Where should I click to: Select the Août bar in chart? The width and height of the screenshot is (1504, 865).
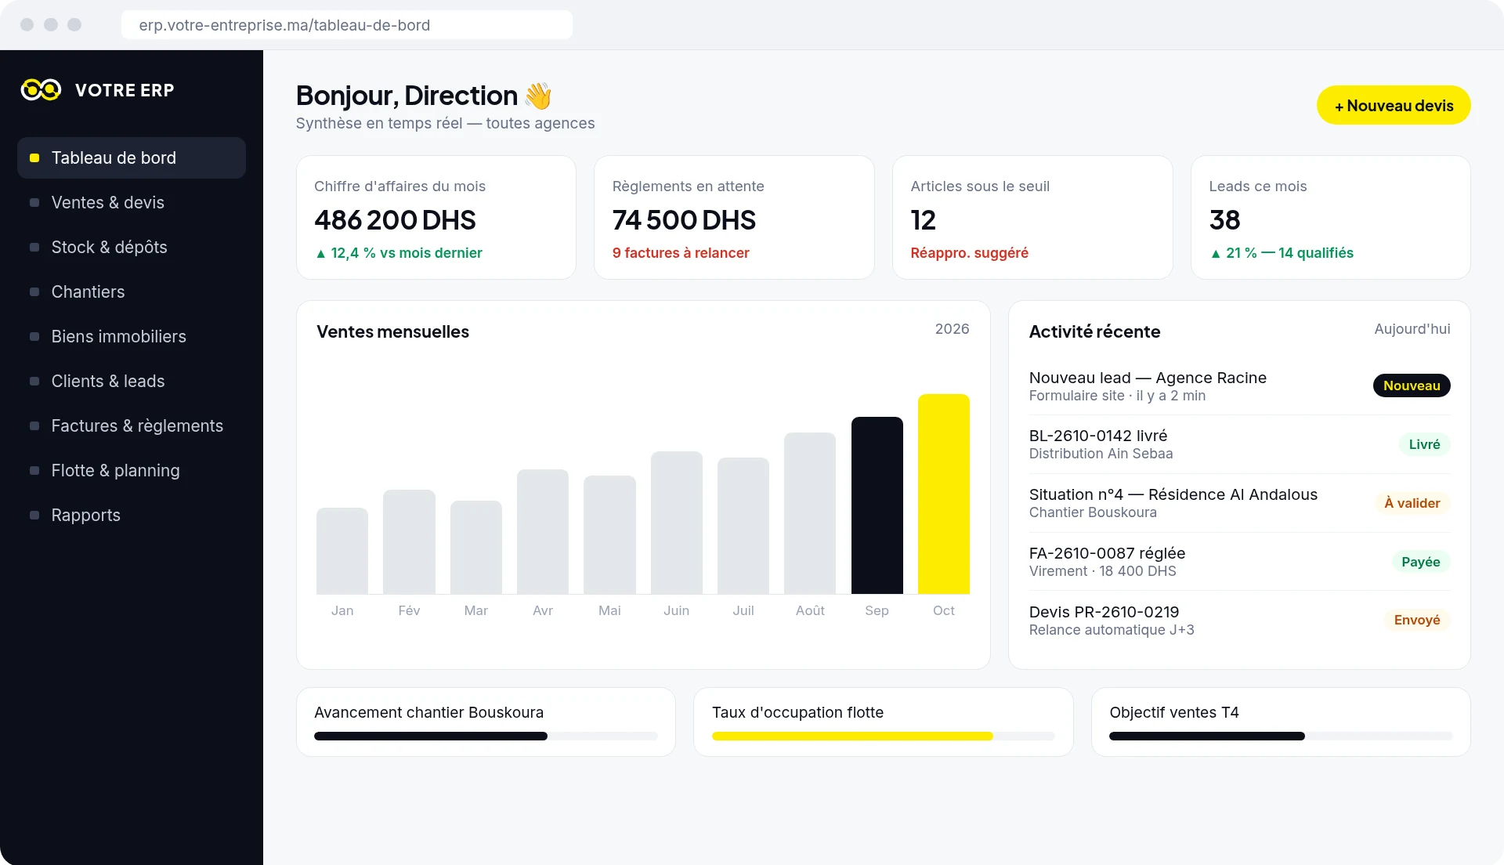[x=810, y=513]
